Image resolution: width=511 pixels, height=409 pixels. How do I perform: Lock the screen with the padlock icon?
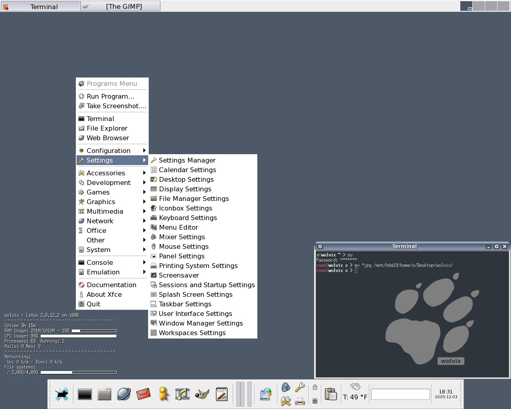[315, 387]
